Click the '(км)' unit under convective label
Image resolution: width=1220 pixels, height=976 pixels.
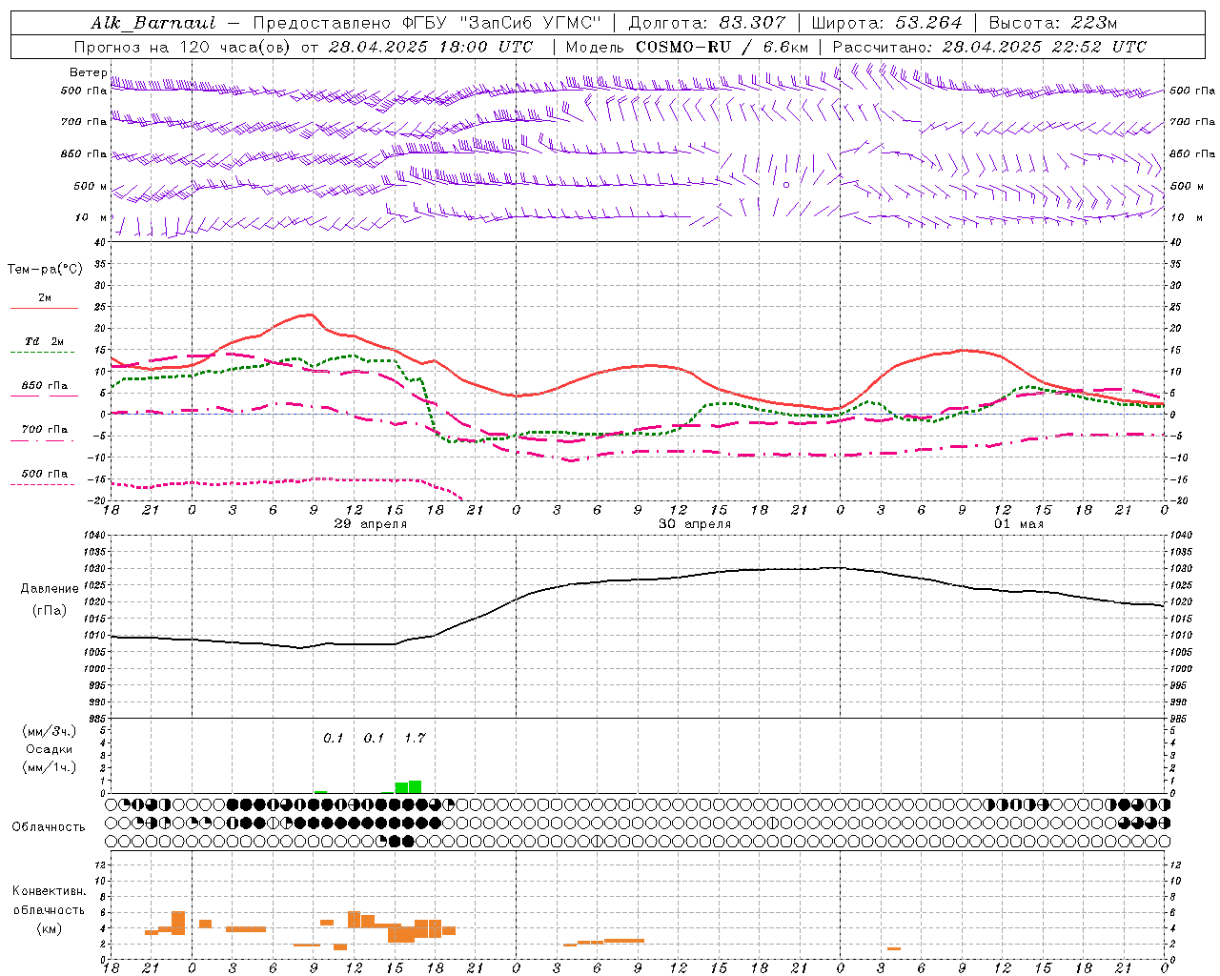point(49,928)
